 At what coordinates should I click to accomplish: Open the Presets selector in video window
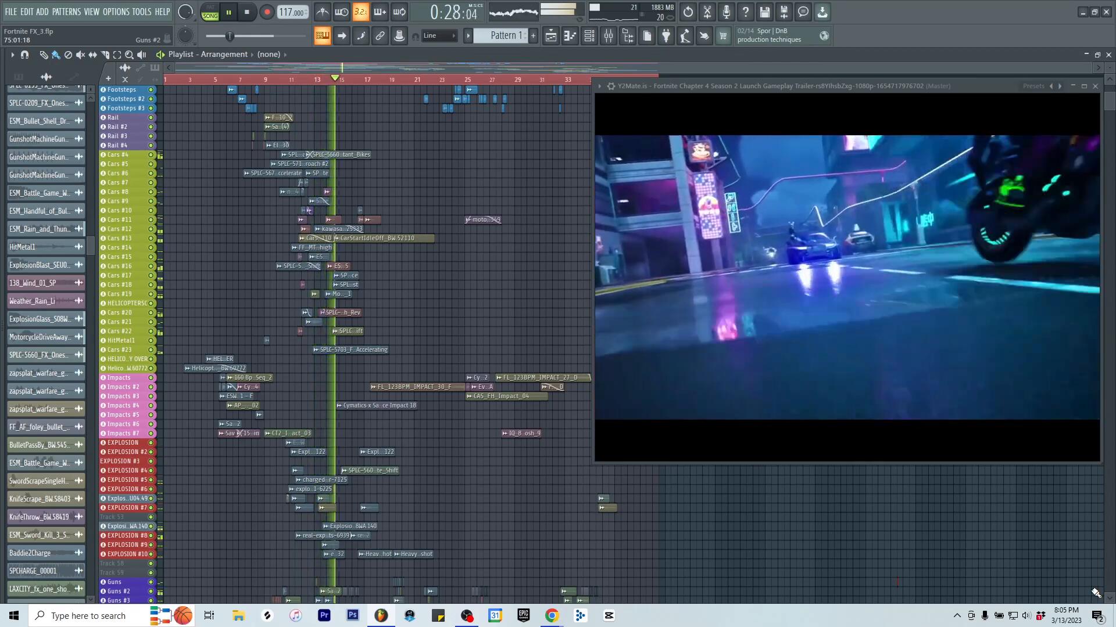pyautogui.click(x=1033, y=86)
